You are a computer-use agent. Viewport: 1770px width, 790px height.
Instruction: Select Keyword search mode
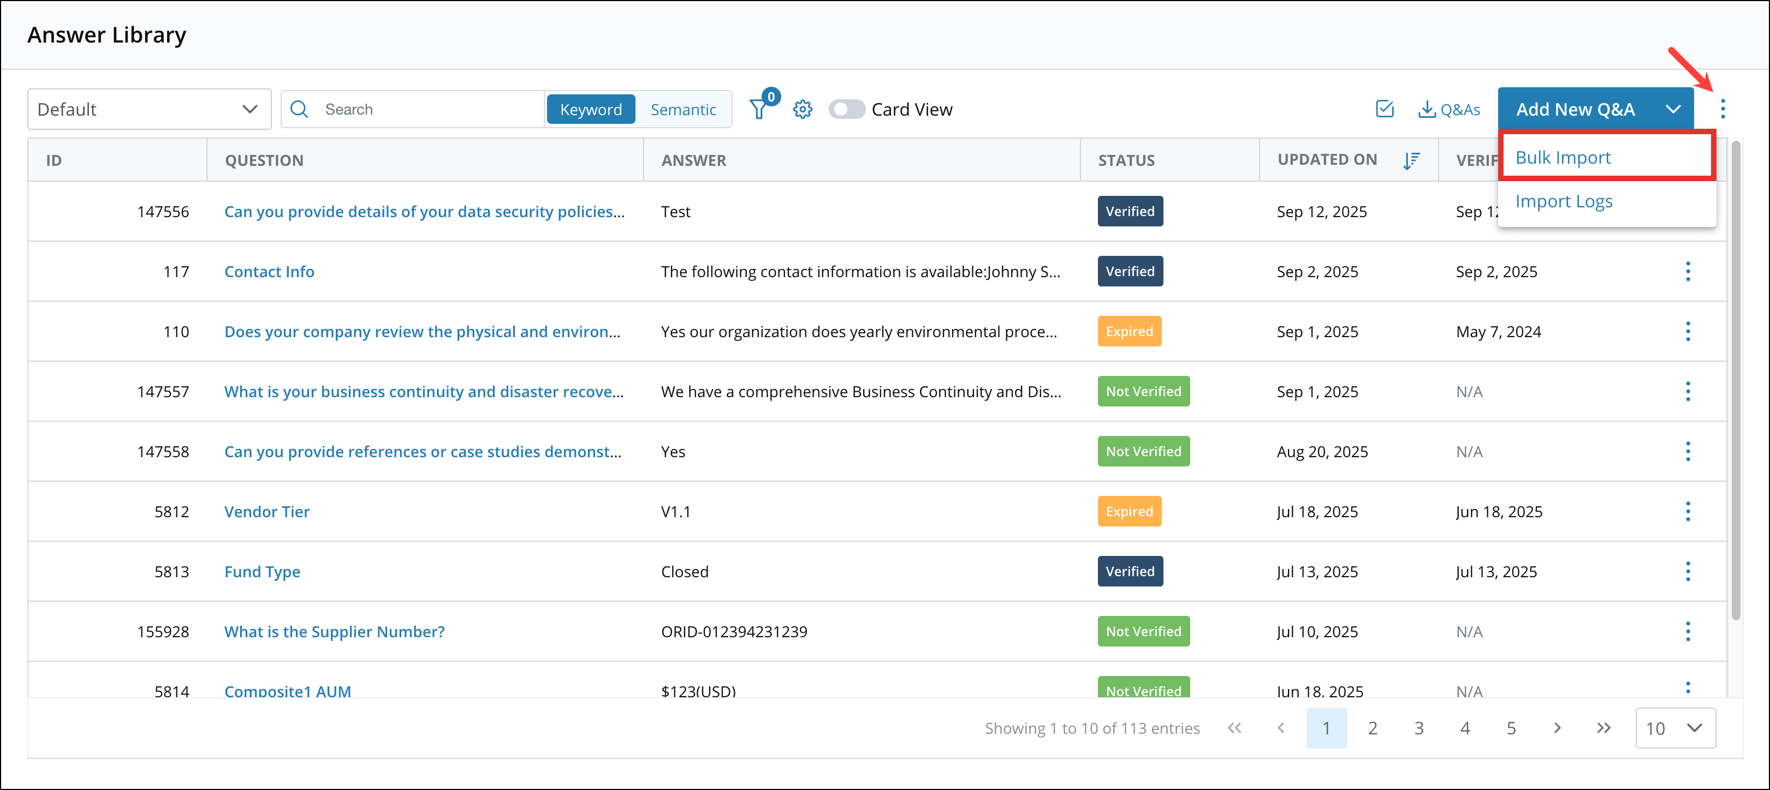pyautogui.click(x=590, y=109)
